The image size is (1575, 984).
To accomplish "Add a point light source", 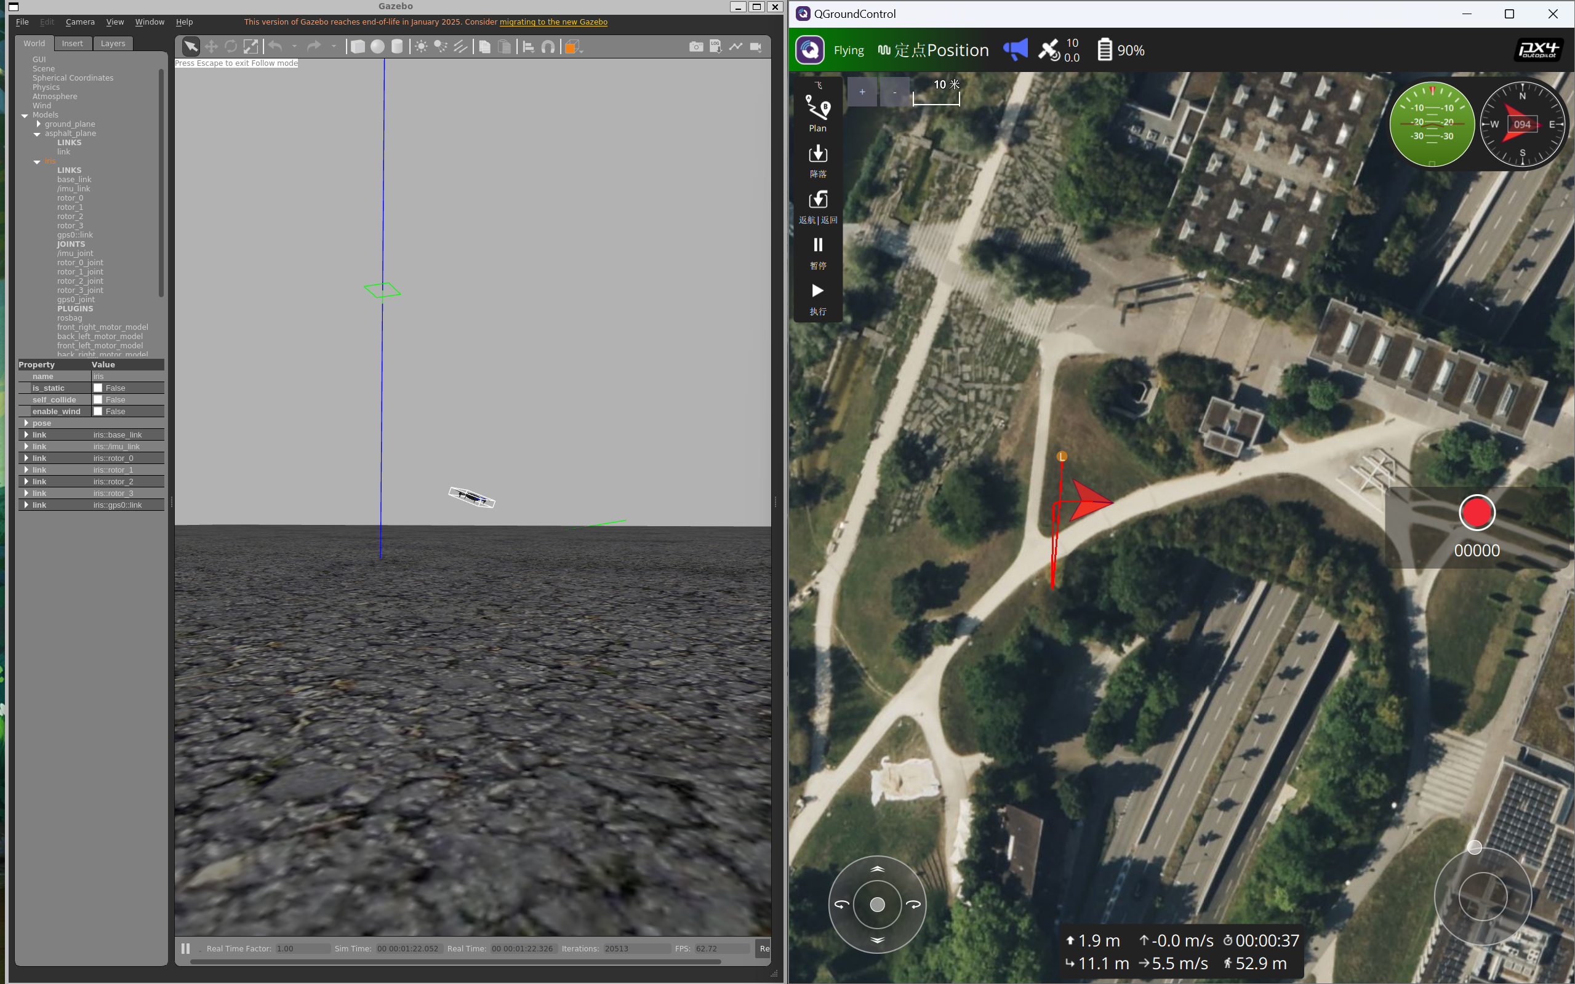I will 421,46.
